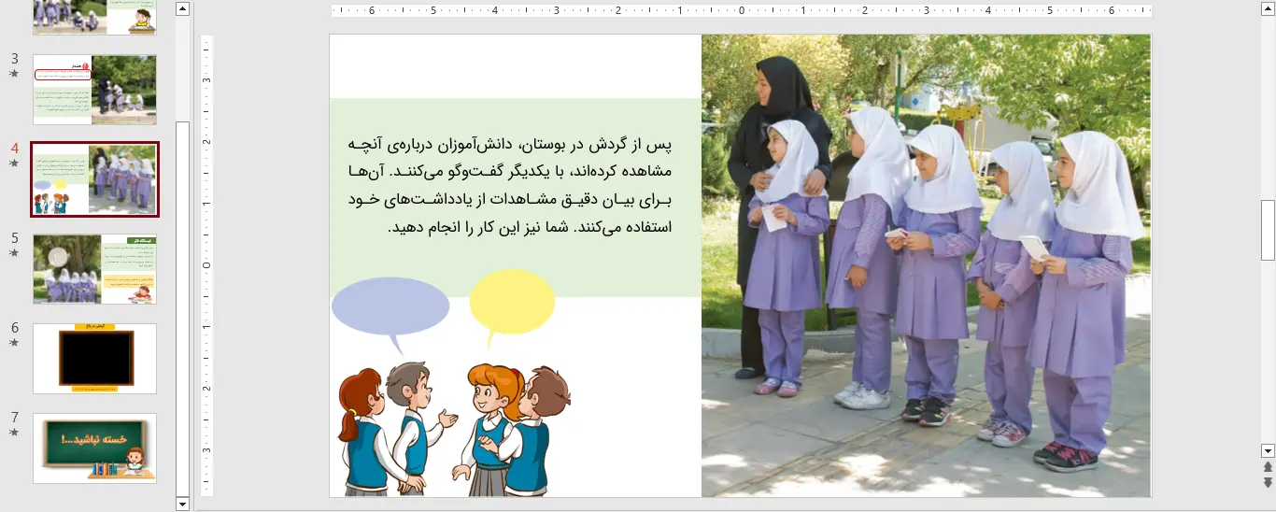1276x512 pixels.
Task: Open slide 7 green chalkboard thumbnail
Action: [x=94, y=448]
